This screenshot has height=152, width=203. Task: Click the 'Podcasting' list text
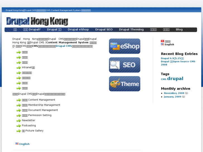(x=29, y=126)
